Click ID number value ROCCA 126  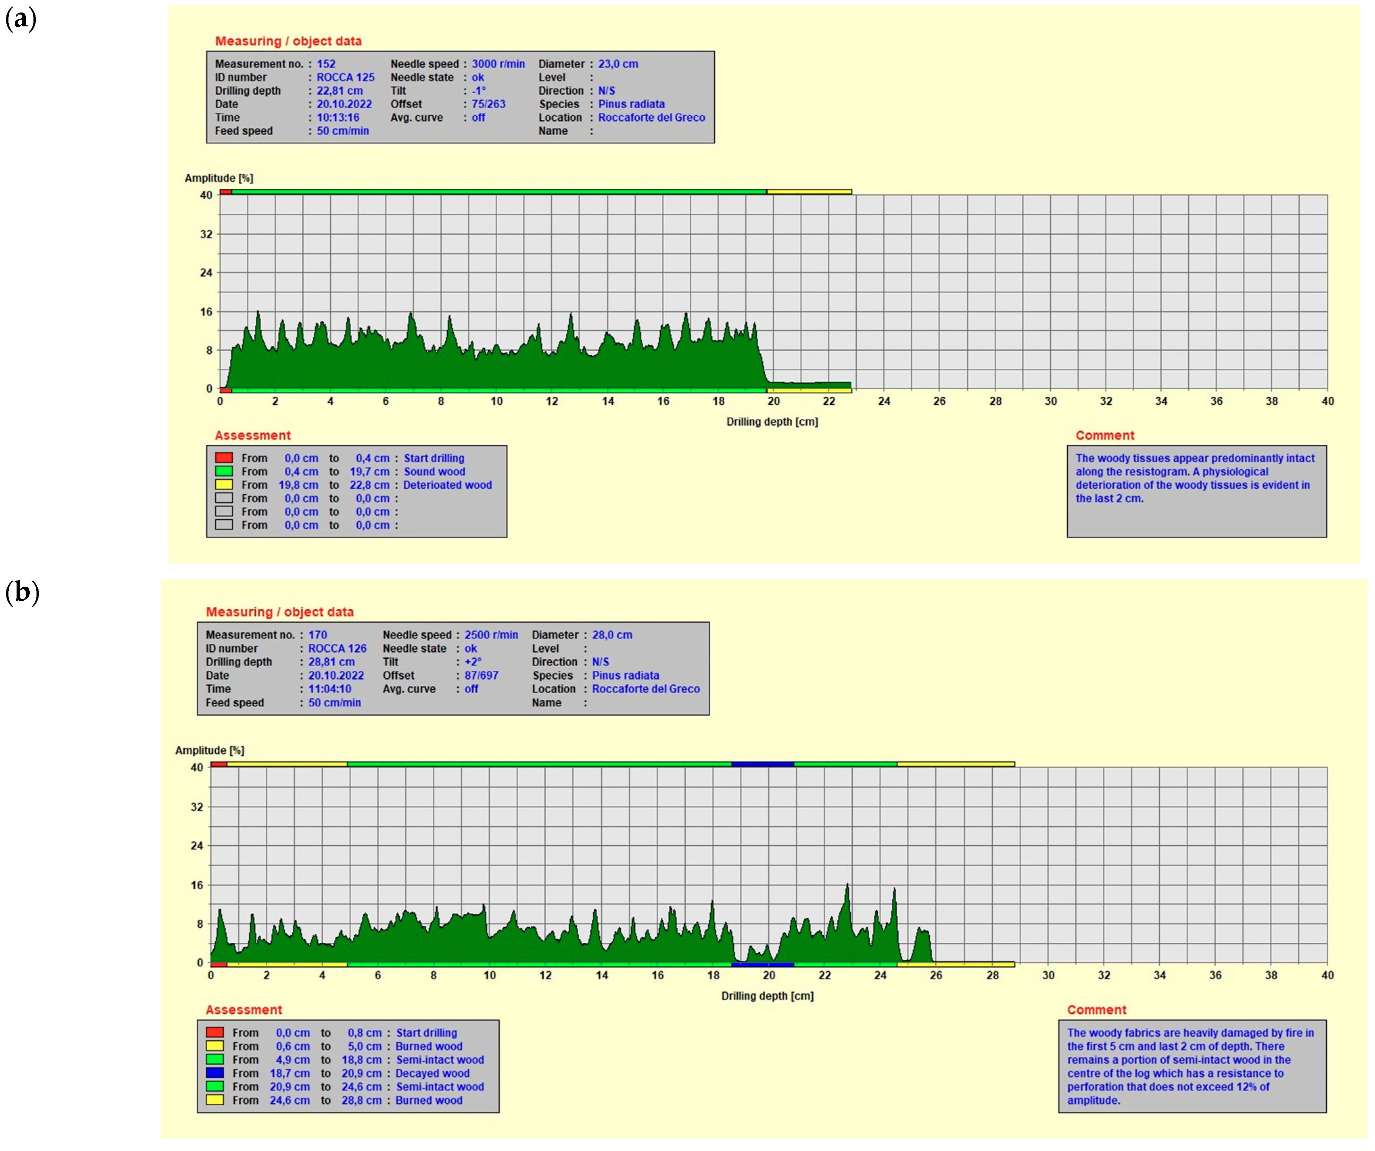(337, 648)
